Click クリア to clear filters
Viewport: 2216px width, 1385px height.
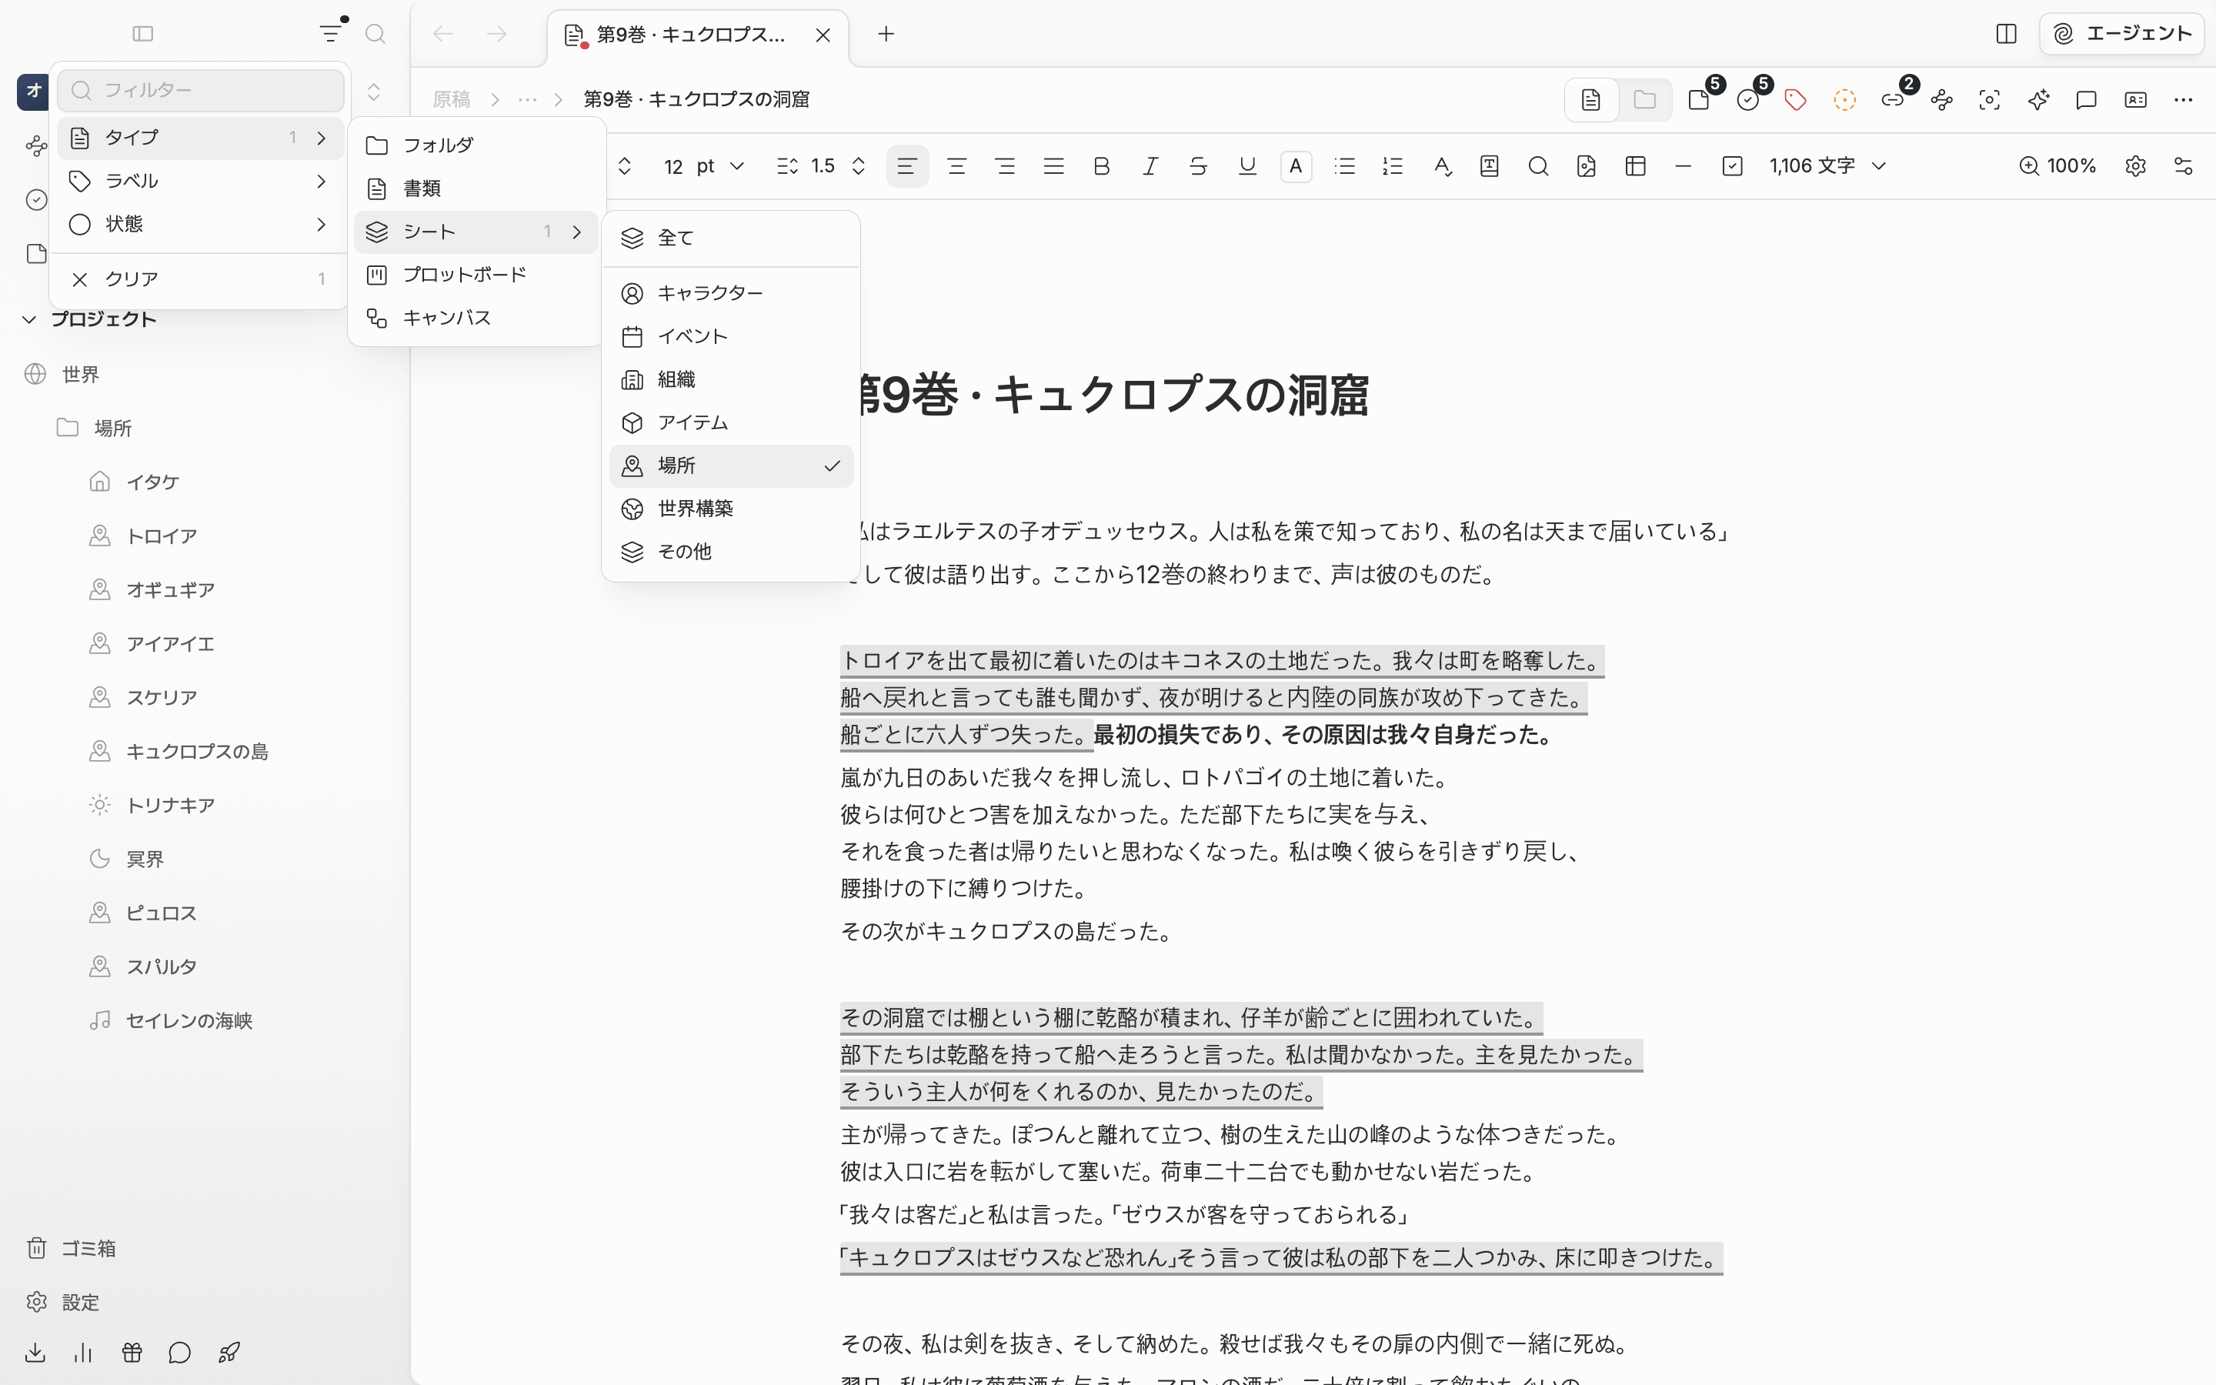[x=201, y=279]
